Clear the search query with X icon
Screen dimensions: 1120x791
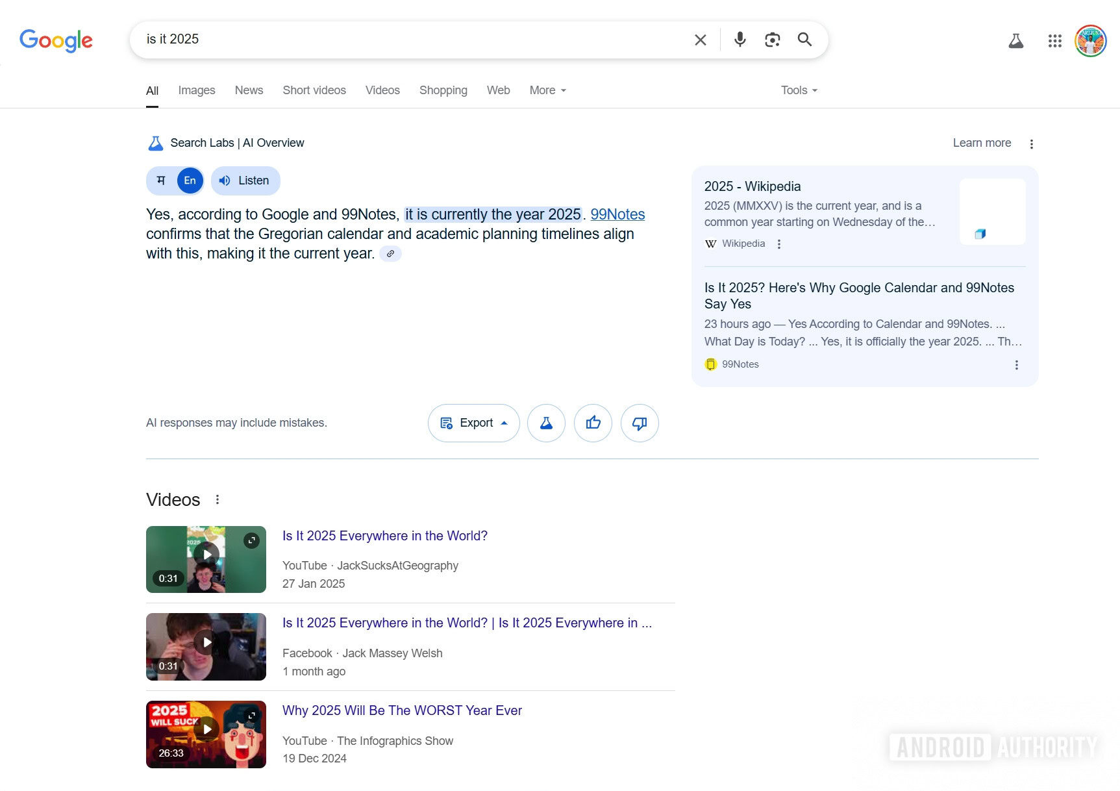coord(700,40)
